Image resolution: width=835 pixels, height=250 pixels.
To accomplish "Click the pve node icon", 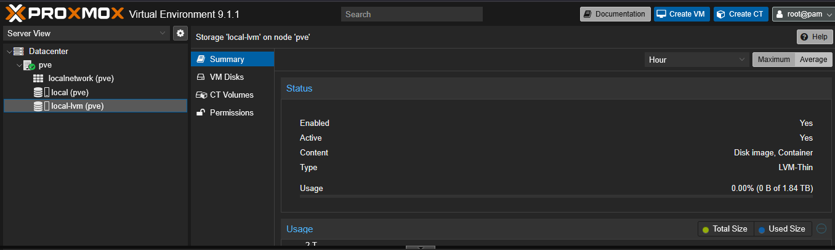I will 29,65.
